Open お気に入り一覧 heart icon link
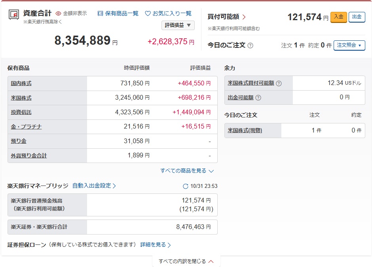 (x=148, y=13)
